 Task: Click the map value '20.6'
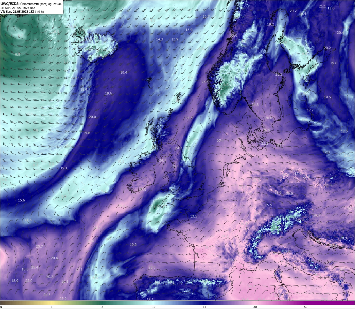54,258
